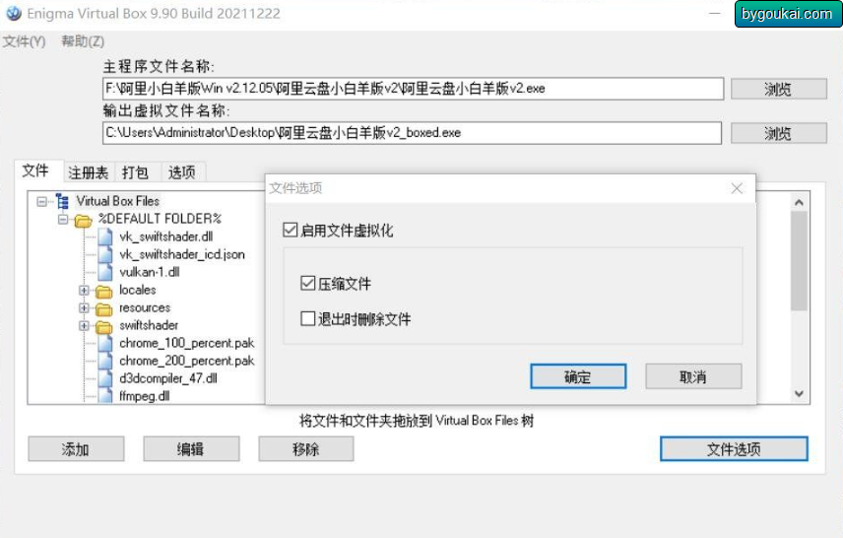Open the 文件(Y) menu
Image resolution: width=843 pixels, height=538 pixels.
pyautogui.click(x=25, y=41)
